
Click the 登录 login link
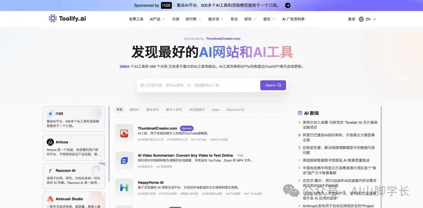351,19
